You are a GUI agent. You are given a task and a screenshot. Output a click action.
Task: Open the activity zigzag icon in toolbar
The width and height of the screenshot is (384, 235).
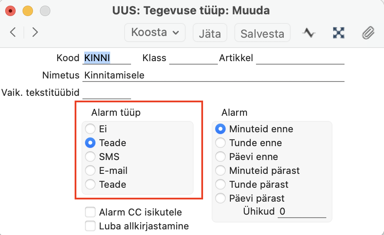[x=309, y=33]
